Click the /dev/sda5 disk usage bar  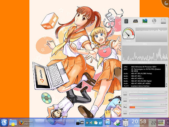coord(148,113)
